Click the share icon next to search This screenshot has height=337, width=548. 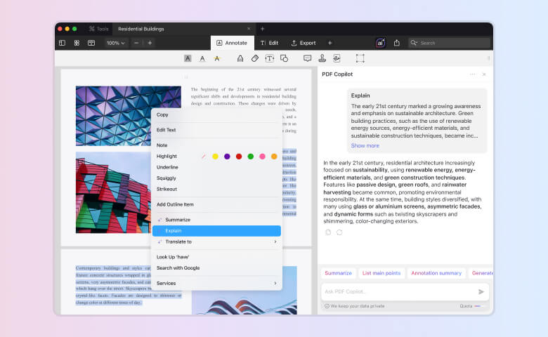[396, 43]
